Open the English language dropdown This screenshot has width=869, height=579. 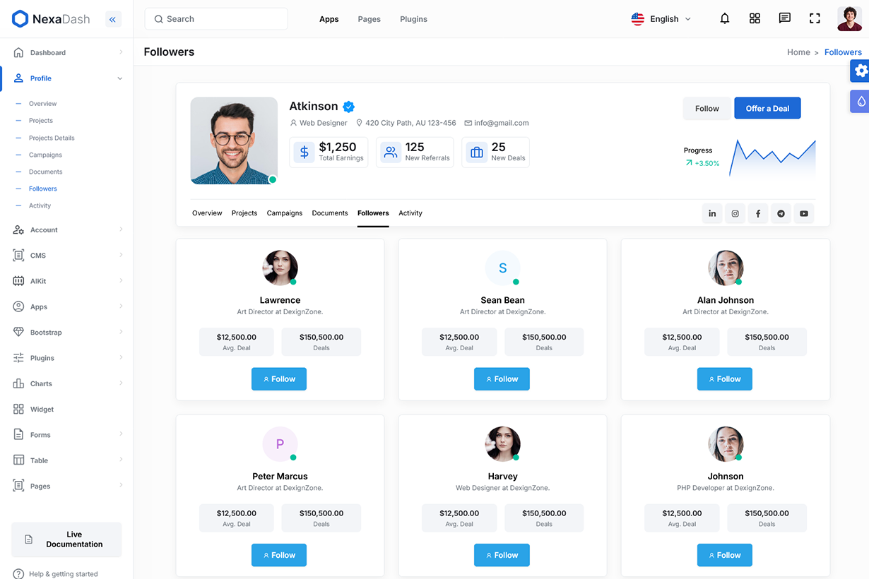(661, 19)
